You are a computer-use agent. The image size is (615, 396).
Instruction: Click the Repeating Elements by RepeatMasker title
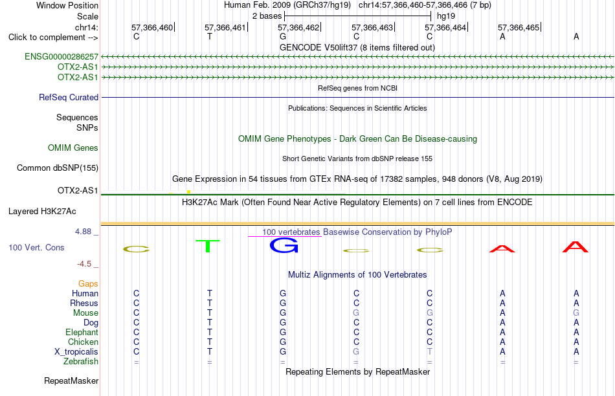coord(358,371)
